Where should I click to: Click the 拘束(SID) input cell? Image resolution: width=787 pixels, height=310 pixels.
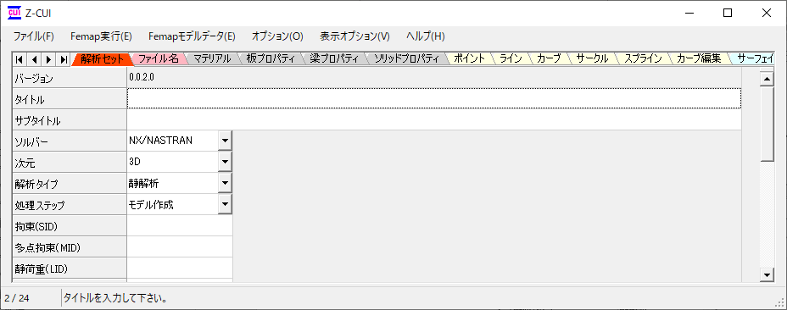(x=180, y=225)
